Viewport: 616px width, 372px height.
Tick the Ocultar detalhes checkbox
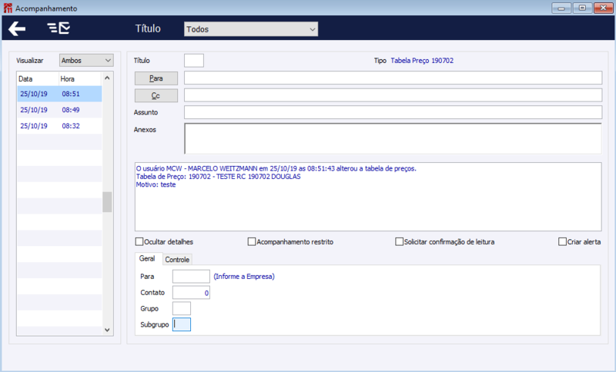tap(139, 242)
